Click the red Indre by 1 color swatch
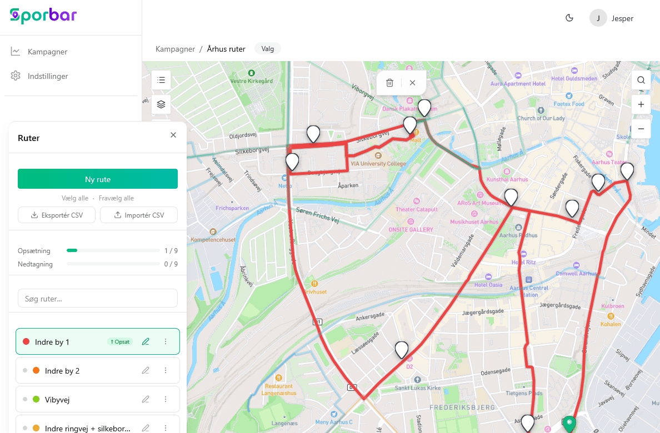 tap(26, 342)
